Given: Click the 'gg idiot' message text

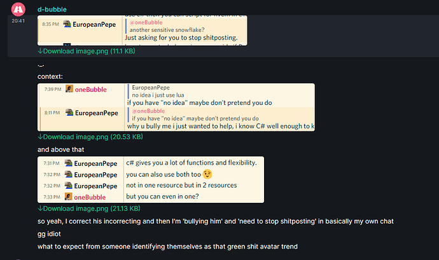Looking at the screenshot, I should click(x=49, y=234).
